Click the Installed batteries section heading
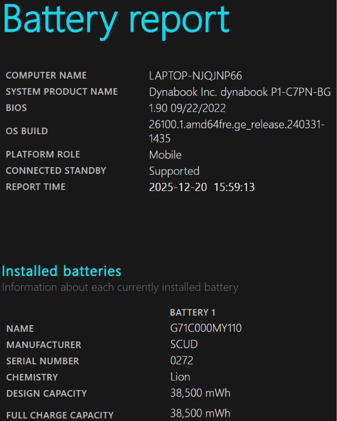Screen dimensions: 337x421 click(x=60, y=271)
